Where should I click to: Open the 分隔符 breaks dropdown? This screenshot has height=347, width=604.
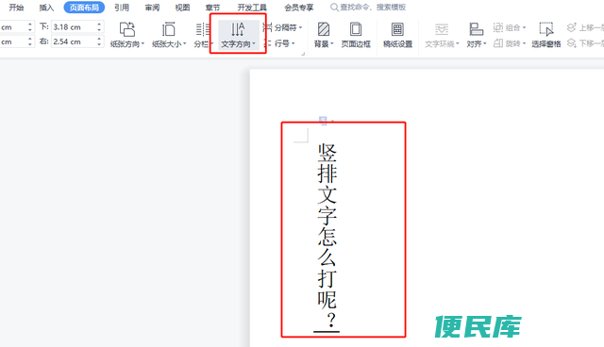282,27
